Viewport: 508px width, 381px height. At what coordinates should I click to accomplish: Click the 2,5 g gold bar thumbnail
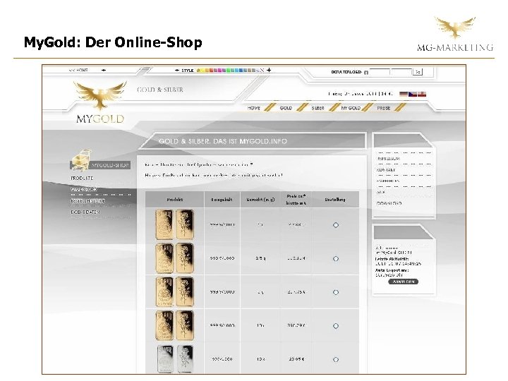175,258
